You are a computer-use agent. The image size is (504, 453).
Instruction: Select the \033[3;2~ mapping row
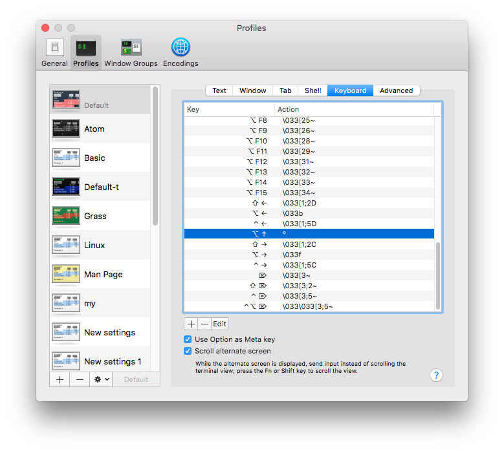tap(309, 286)
